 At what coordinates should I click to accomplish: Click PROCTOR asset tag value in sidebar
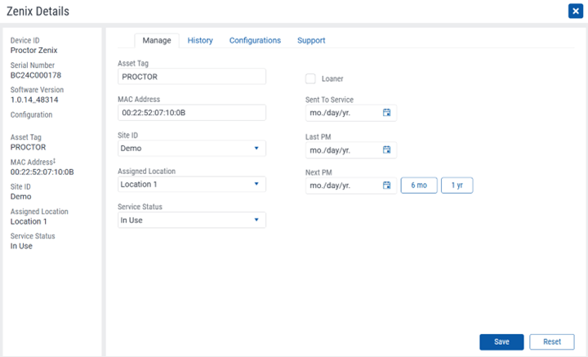tap(28, 147)
